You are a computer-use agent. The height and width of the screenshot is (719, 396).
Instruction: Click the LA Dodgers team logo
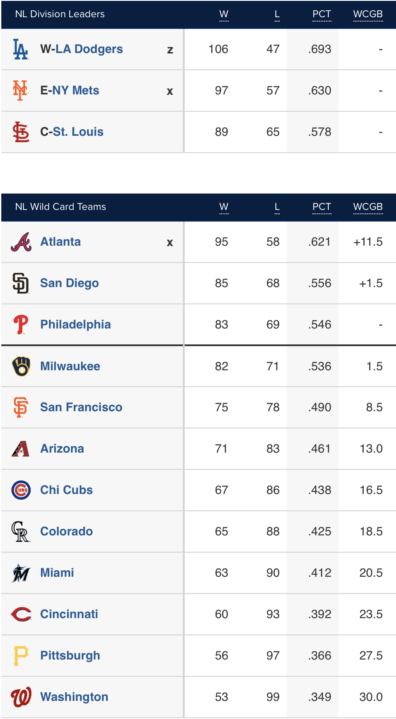click(x=21, y=49)
